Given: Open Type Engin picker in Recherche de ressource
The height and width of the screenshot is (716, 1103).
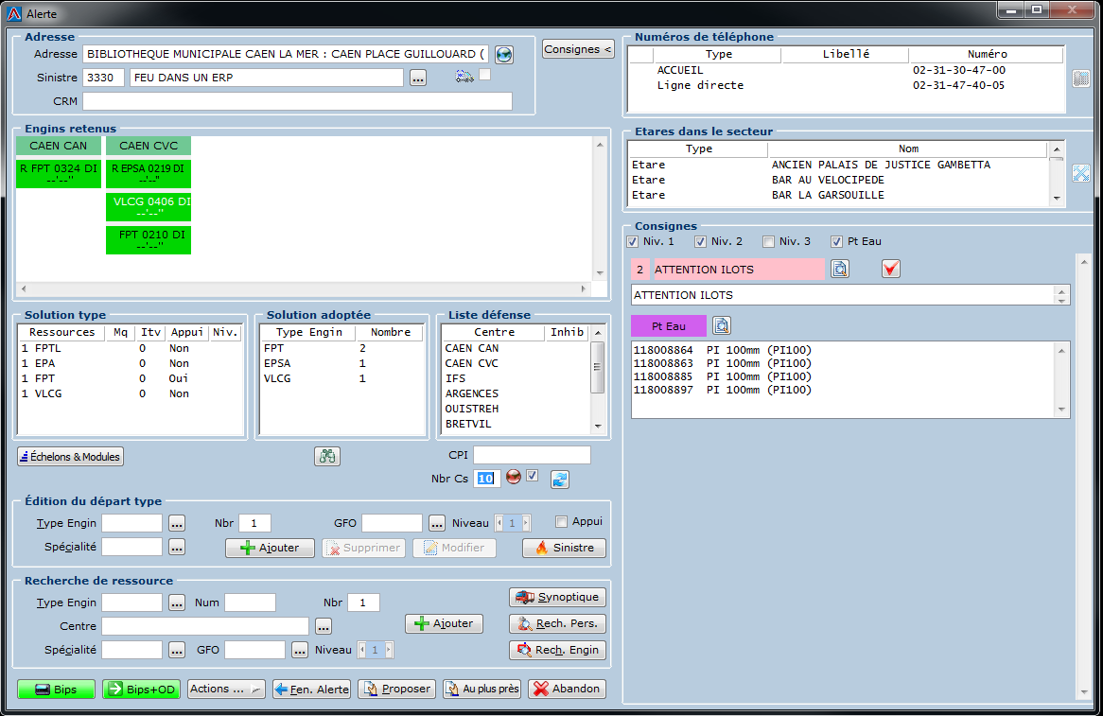Looking at the screenshot, I should pos(177,602).
